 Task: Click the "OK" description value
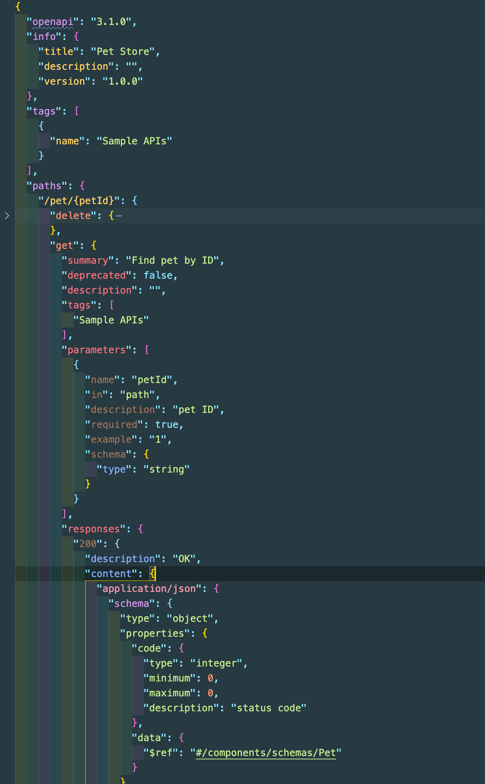[184, 559]
